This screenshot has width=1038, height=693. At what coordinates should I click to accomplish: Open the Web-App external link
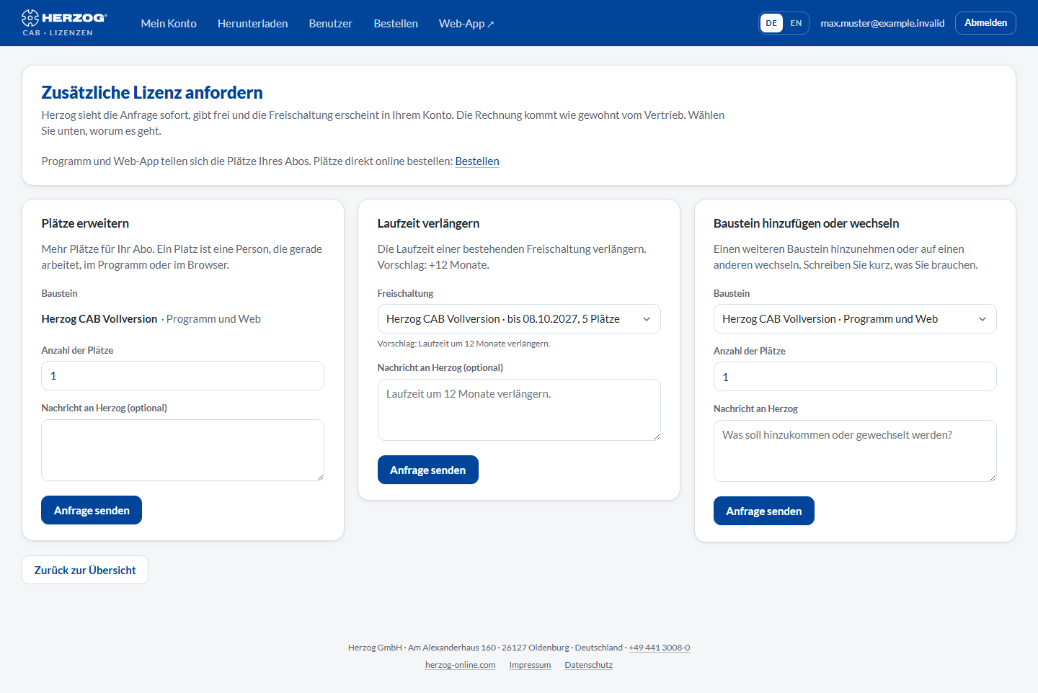[x=466, y=23]
